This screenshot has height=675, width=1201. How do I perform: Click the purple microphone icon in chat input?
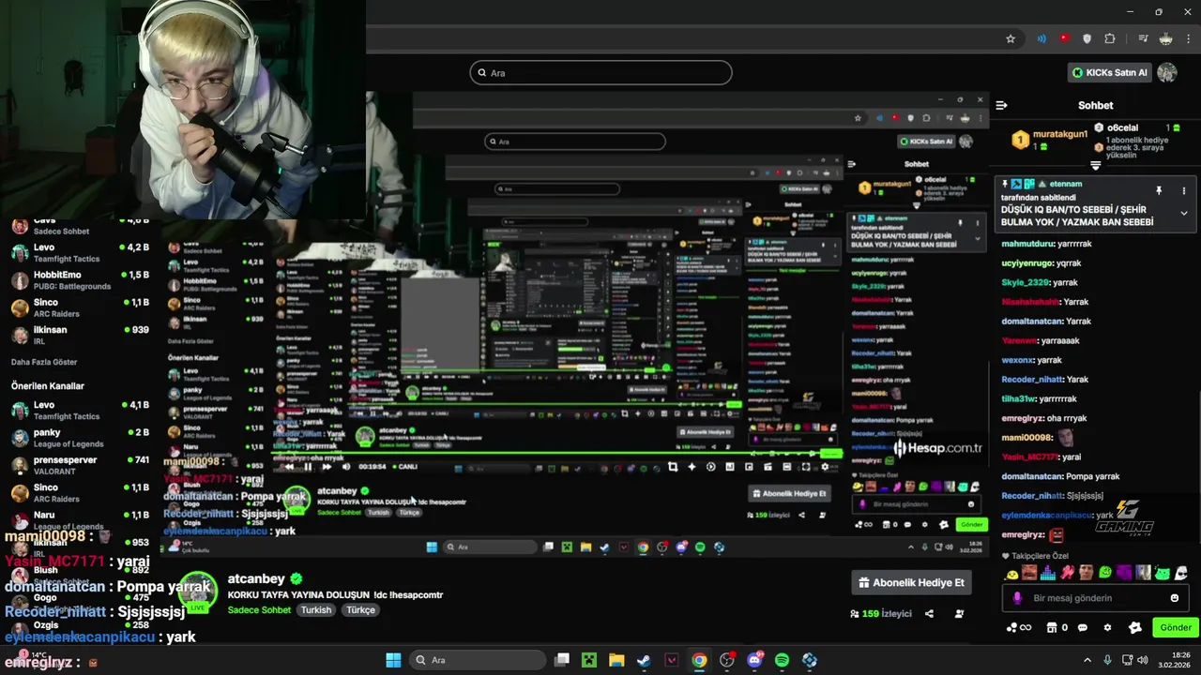[1017, 598]
